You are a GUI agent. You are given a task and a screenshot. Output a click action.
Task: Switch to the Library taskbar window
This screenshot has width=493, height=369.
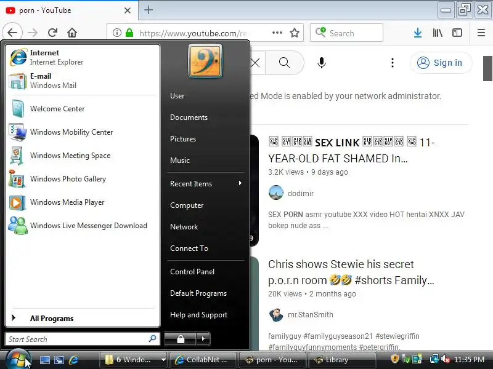(342, 360)
